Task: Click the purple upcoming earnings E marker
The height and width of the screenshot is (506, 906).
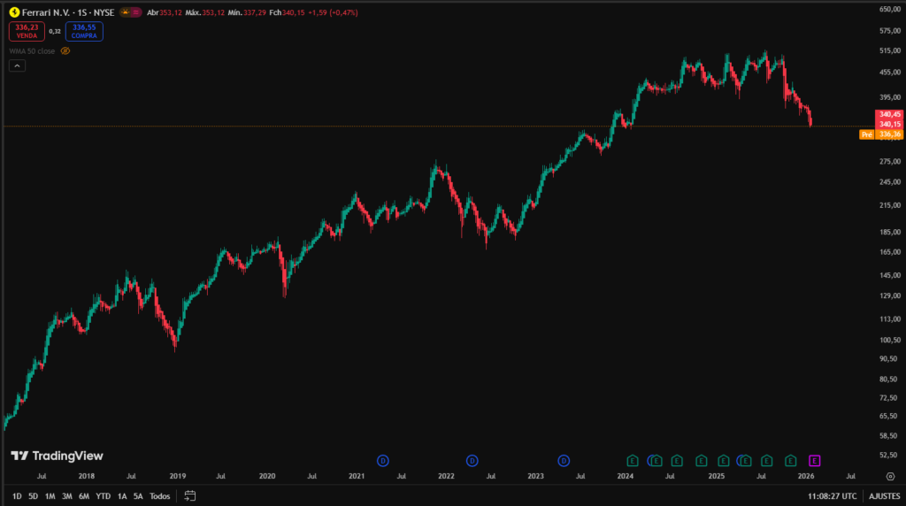Action: 814,461
